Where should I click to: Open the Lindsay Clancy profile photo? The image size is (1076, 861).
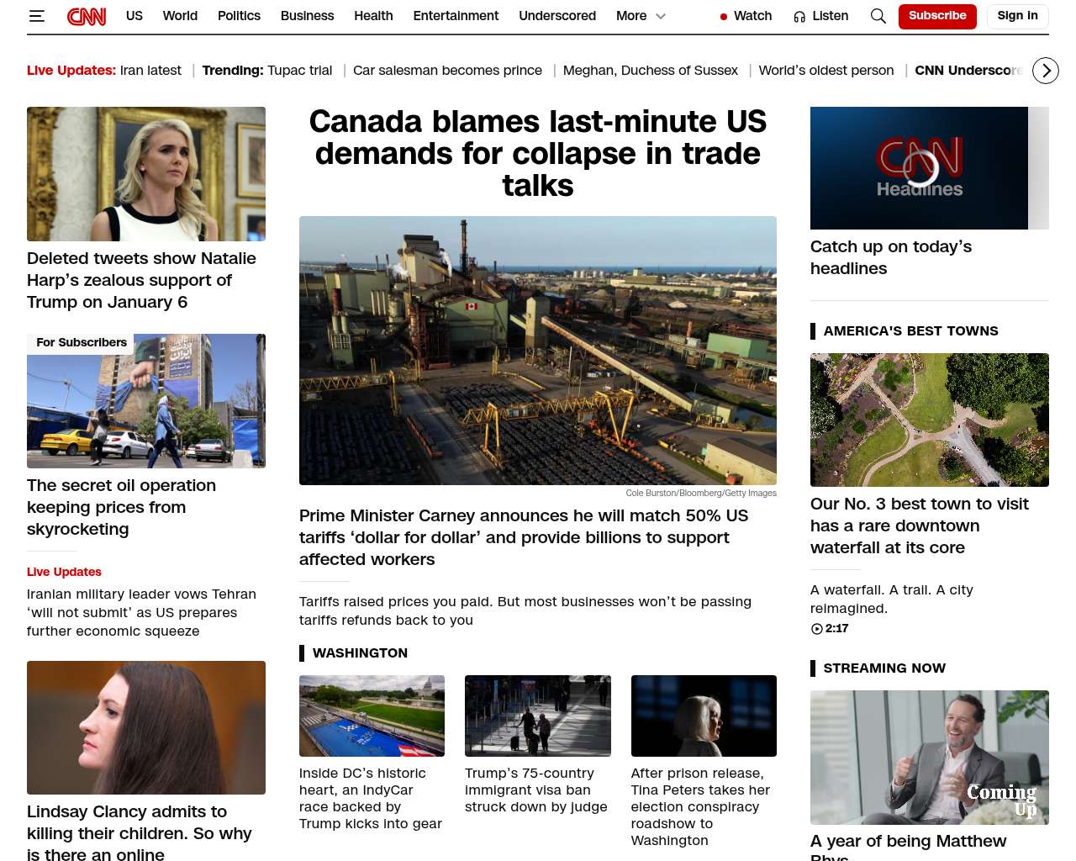pyautogui.click(x=146, y=728)
